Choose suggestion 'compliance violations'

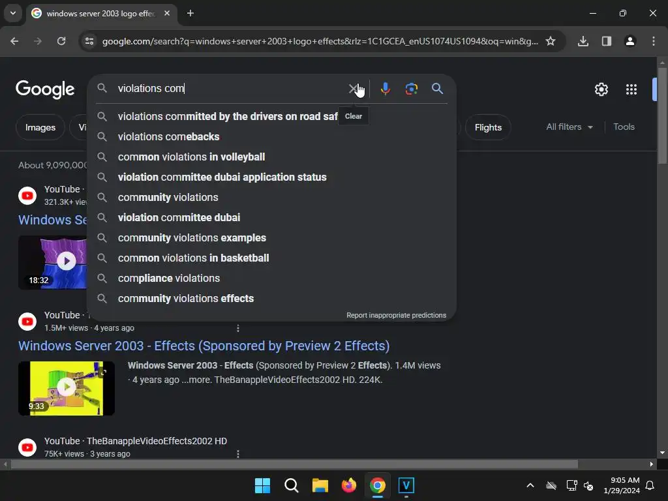click(x=271, y=278)
